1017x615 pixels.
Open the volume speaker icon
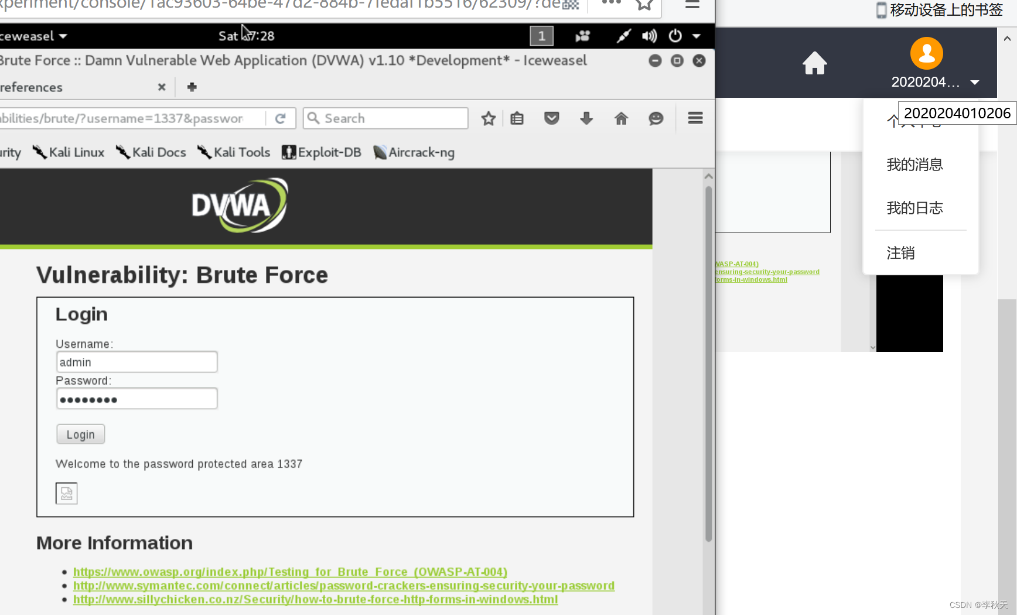[649, 36]
